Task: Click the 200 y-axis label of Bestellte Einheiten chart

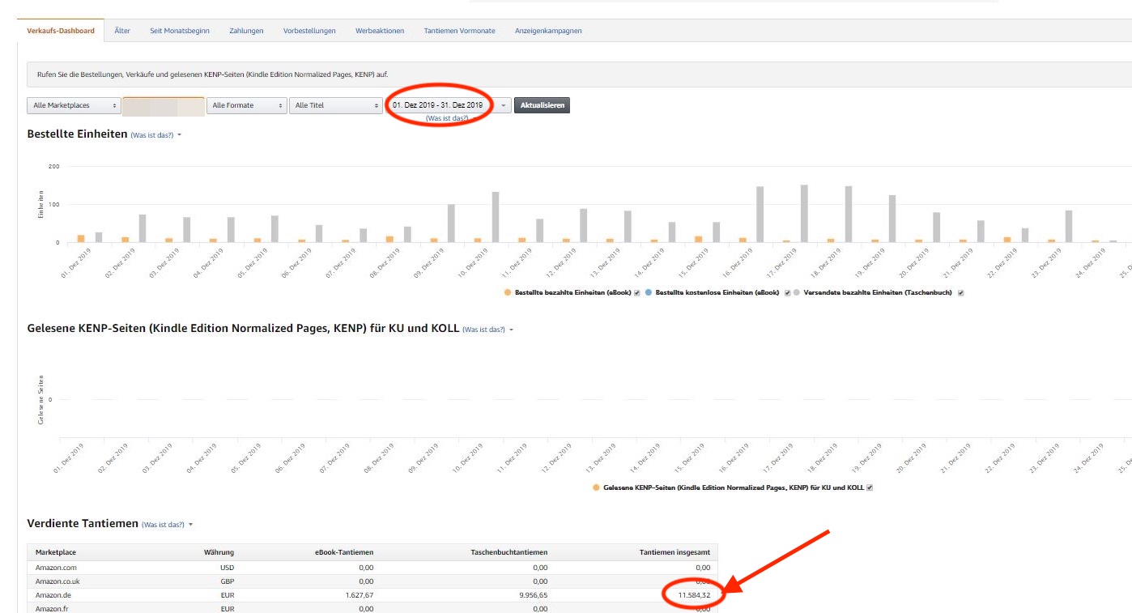Action: point(54,166)
